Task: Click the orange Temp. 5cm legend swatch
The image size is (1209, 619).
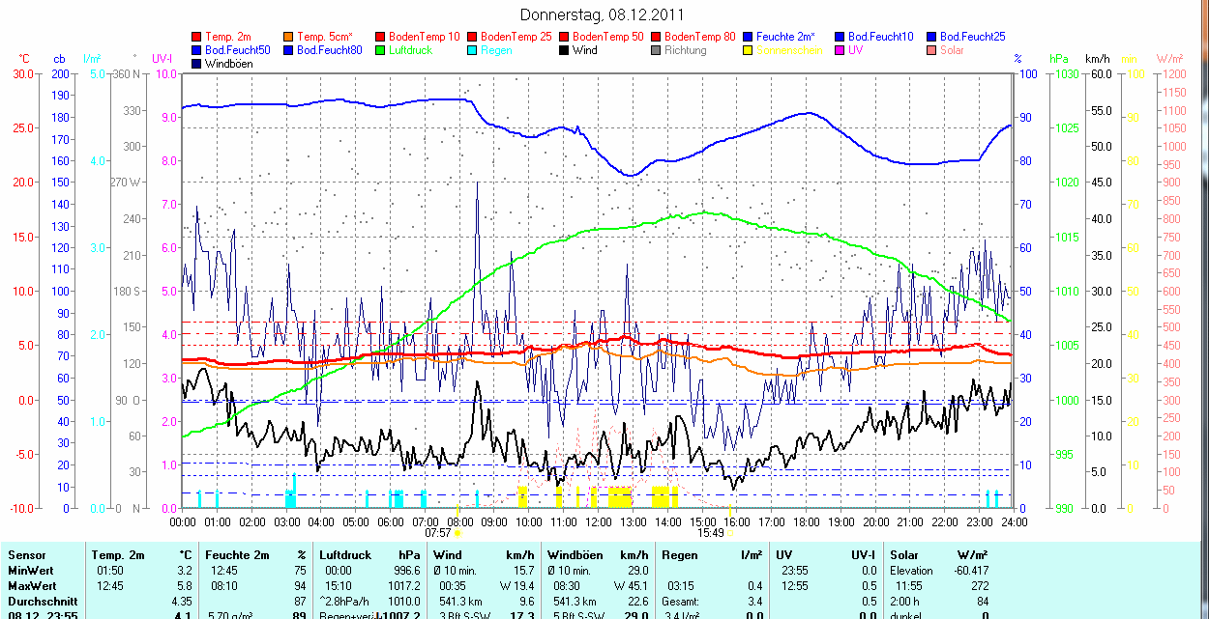Action: [x=289, y=37]
